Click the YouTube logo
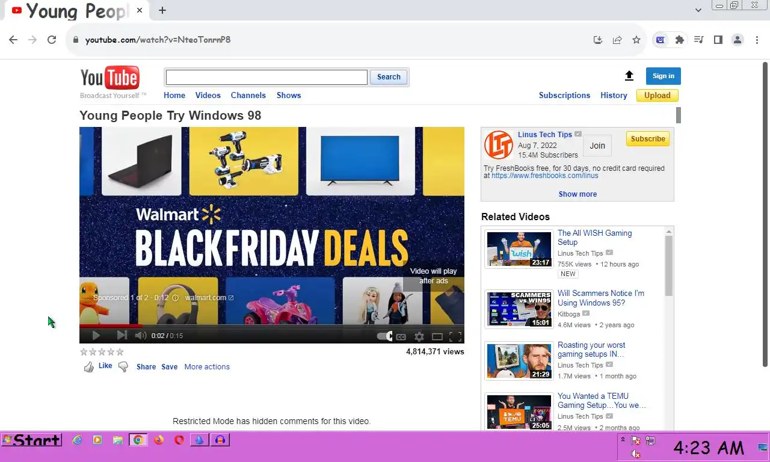This screenshot has height=462, width=770. pyautogui.click(x=110, y=78)
